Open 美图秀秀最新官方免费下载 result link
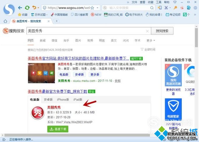 point(57,91)
